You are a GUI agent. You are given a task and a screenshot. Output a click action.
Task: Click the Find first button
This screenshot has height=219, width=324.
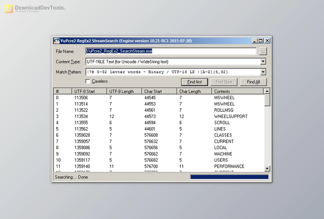[x=194, y=82]
